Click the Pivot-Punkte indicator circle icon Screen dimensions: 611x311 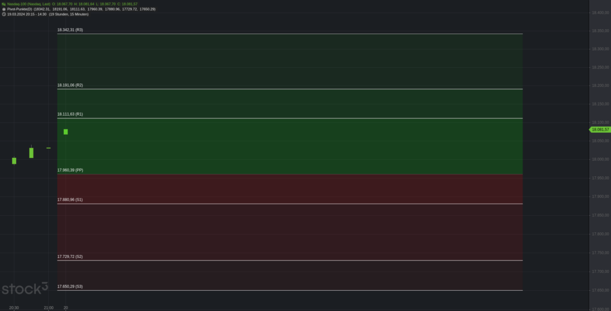click(4, 9)
